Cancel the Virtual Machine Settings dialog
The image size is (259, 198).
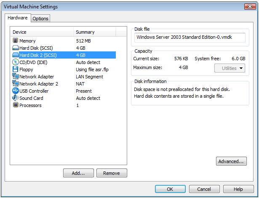click(204, 189)
